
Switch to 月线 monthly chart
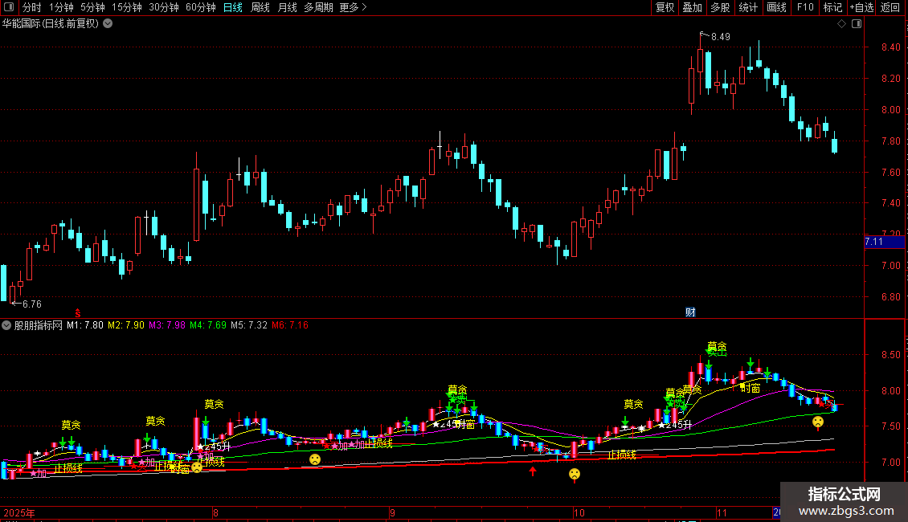pos(287,7)
